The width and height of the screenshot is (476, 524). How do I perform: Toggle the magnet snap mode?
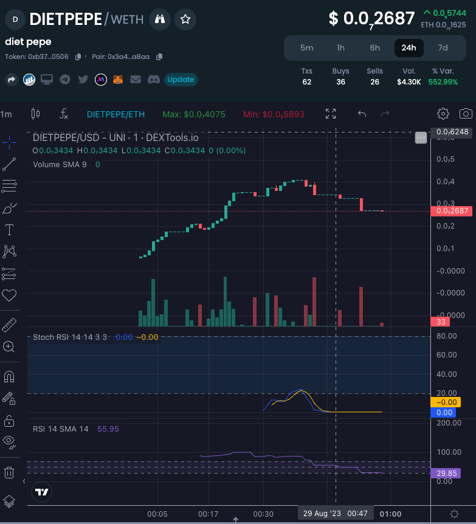click(9, 377)
